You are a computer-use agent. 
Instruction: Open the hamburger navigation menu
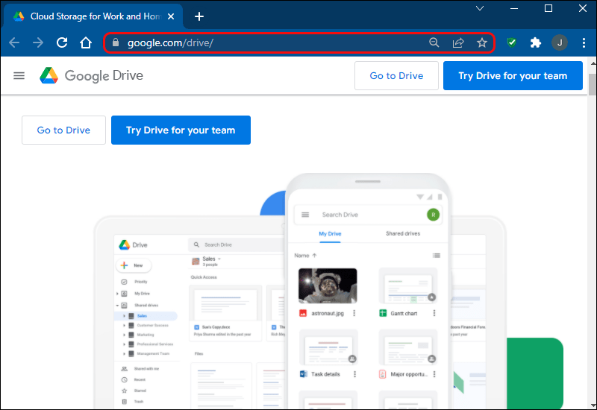(19, 75)
